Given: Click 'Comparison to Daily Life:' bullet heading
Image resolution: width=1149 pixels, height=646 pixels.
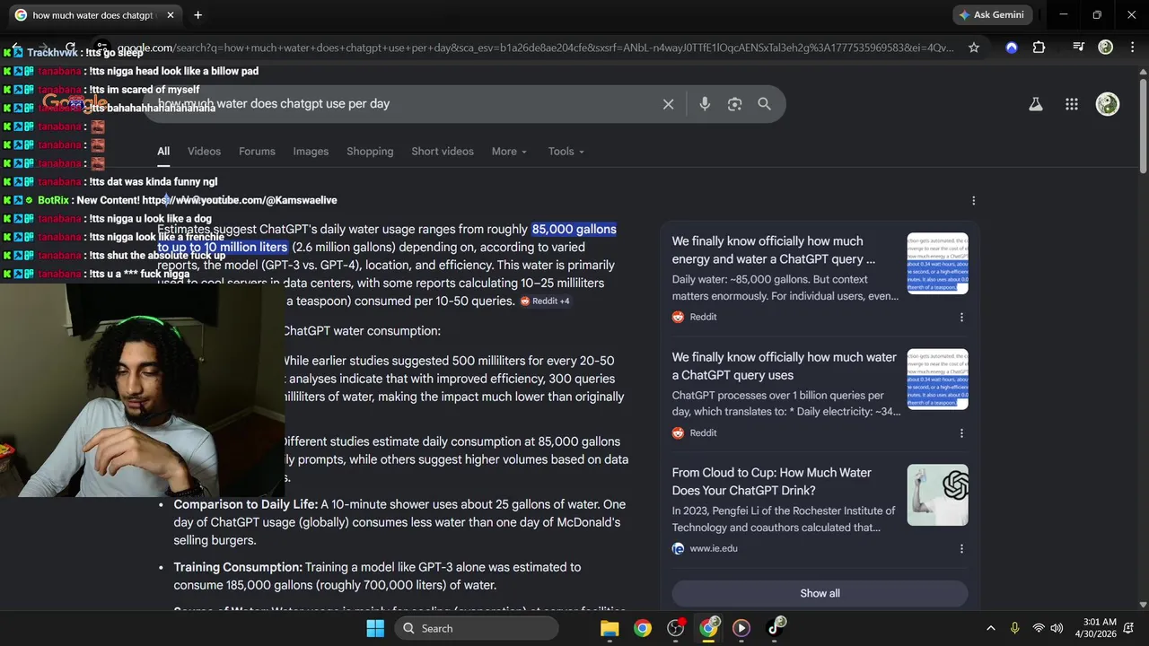Looking at the screenshot, I should 245,504.
